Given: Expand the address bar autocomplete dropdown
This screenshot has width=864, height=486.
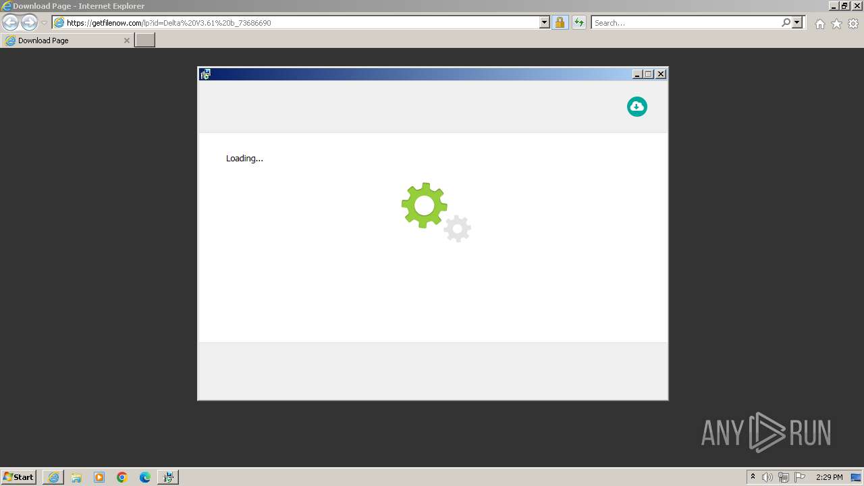Looking at the screenshot, I should click(x=545, y=23).
